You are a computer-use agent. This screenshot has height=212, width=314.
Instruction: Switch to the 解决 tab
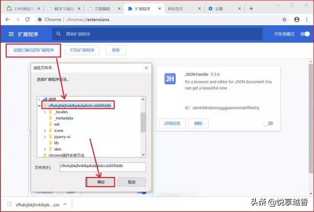point(64,8)
